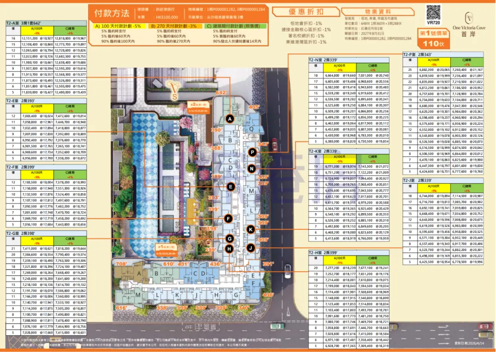Click the One Victoria Cove logo
The width and height of the screenshot is (496, 352).
(x=469, y=25)
